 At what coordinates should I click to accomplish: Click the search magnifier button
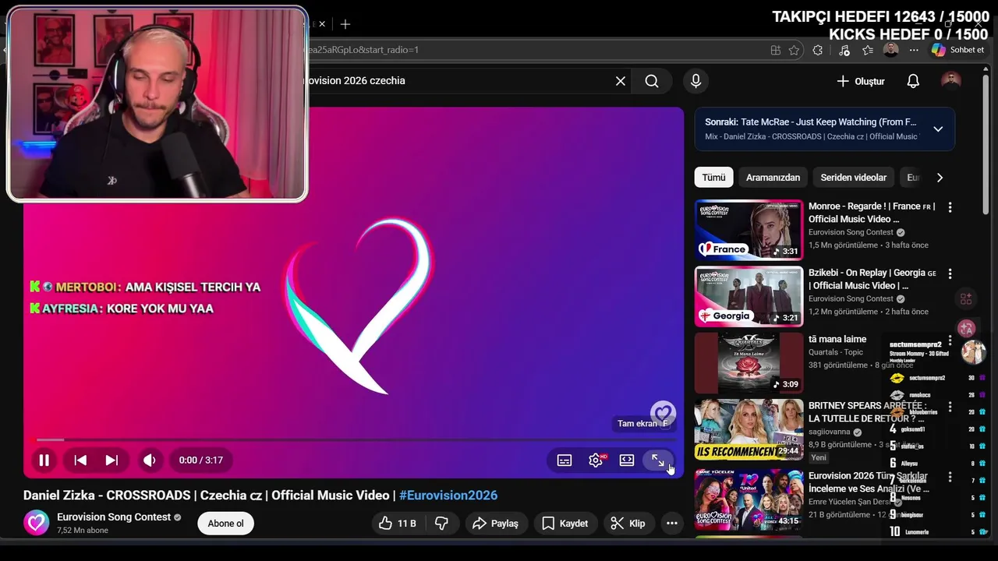tap(652, 81)
